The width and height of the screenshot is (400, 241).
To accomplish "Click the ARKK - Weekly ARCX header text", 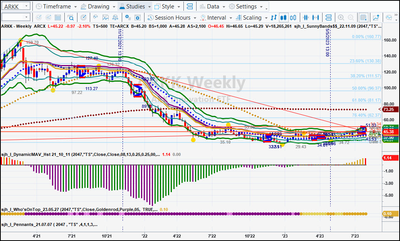I will (x=23, y=26).
